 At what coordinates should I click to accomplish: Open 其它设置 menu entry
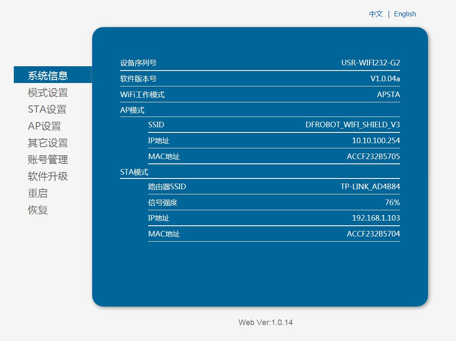[x=48, y=143]
